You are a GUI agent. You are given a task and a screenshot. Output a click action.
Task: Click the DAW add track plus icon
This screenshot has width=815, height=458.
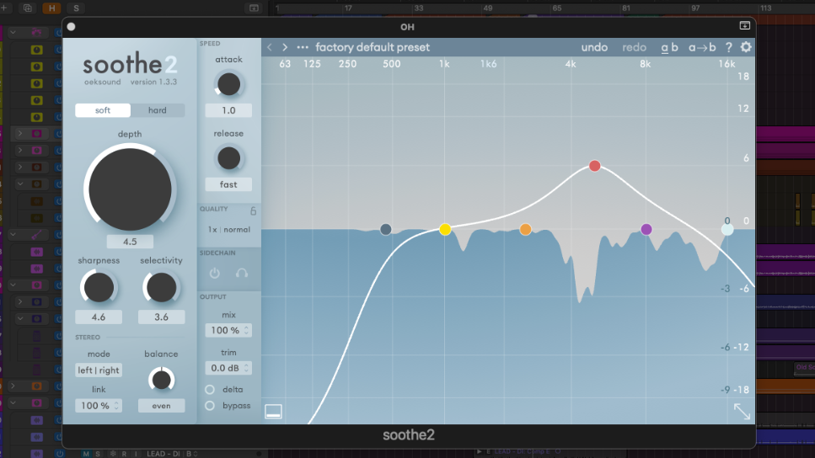4,8
